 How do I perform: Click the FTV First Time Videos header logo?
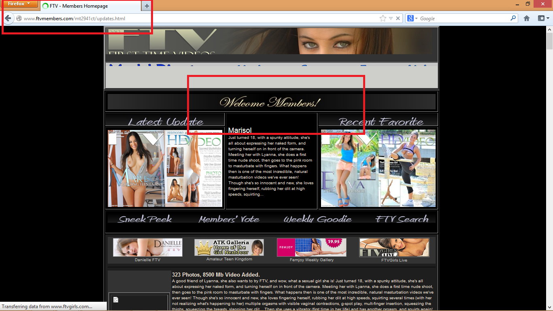point(162,41)
